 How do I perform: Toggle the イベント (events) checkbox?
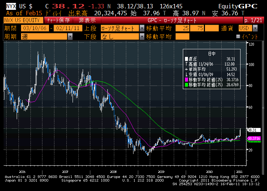point(238,36)
